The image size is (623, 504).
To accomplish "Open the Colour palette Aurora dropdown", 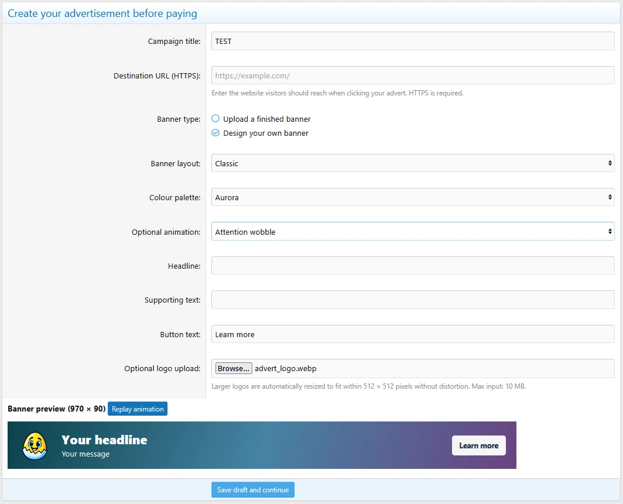I will pos(413,197).
